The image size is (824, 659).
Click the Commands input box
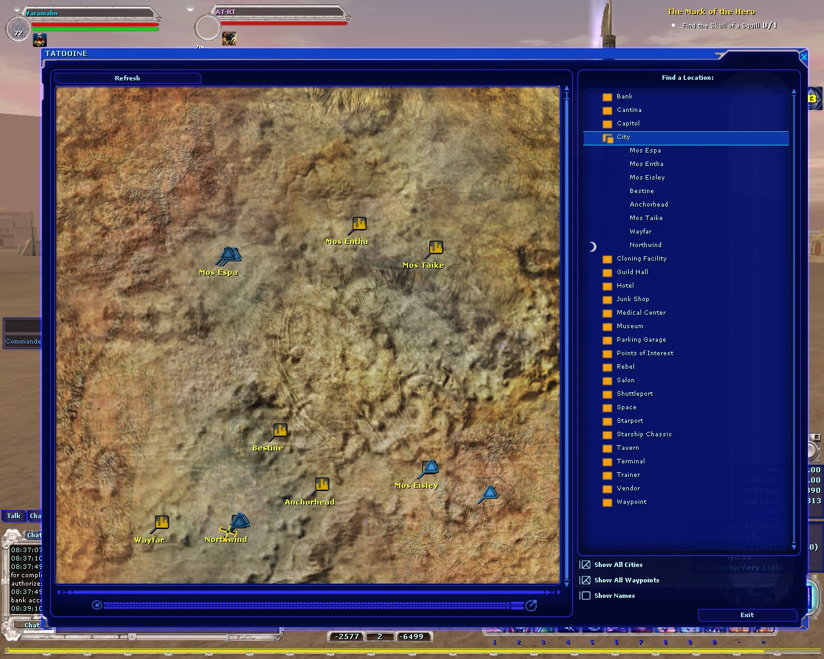[22, 327]
